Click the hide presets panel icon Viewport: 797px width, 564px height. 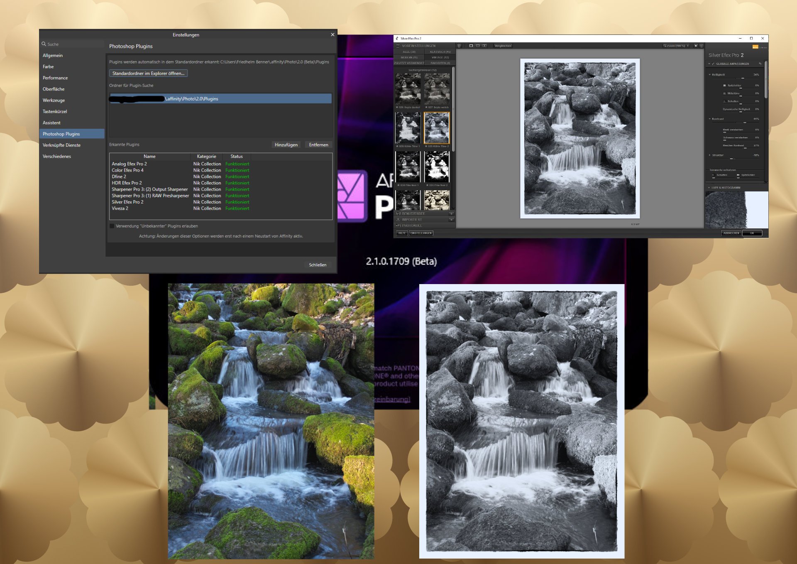point(459,46)
